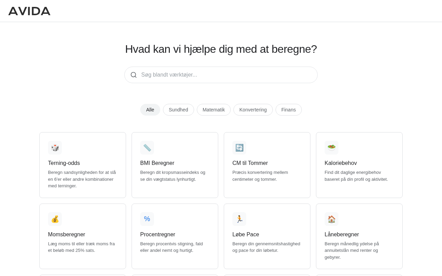Open the Momsberegner tool
This screenshot has width=442, height=276.
coord(83,236)
